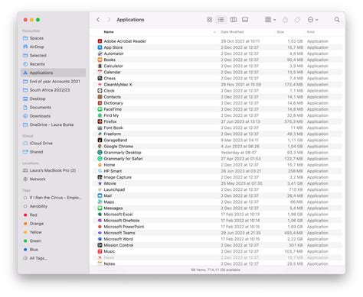Select the Chess app icon
This screenshot has height=297, width=363.
pyautogui.click(x=100, y=78)
